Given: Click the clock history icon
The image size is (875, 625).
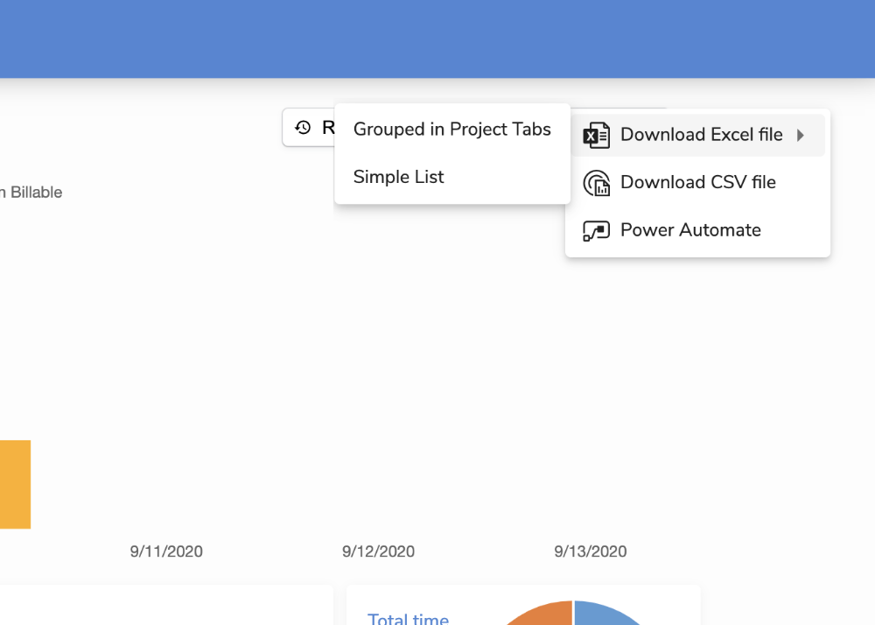Looking at the screenshot, I should [x=303, y=128].
